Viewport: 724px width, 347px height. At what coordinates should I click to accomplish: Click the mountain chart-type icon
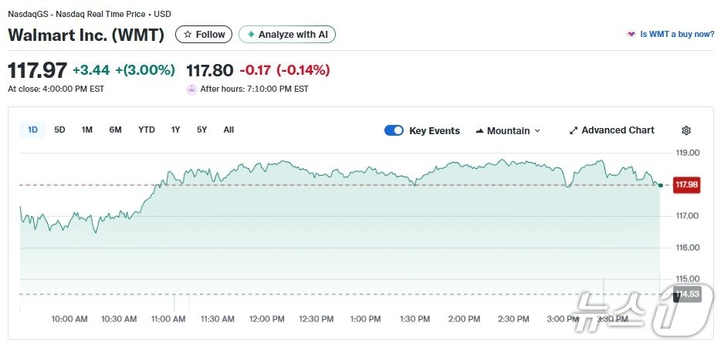479,131
